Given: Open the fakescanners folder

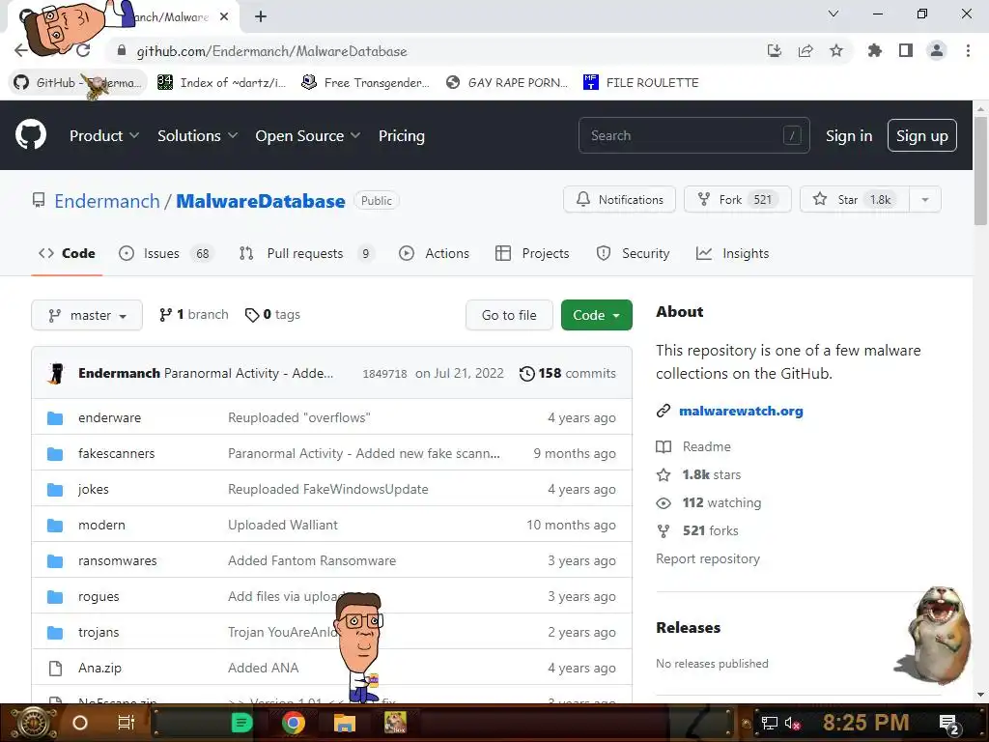Looking at the screenshot, I should pyautogui.click(x=116, y=453).
